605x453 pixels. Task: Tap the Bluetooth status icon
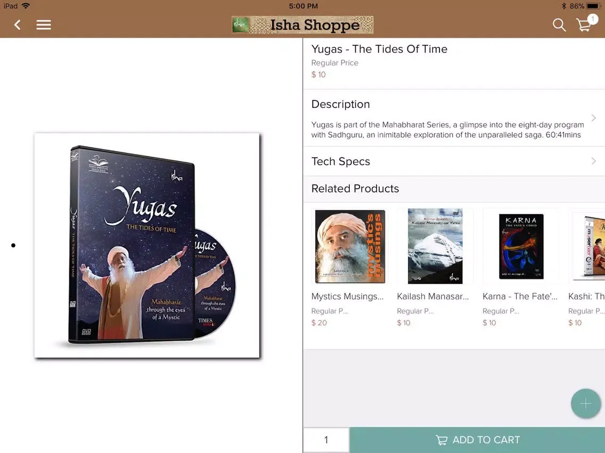click(x=563, y=6)
